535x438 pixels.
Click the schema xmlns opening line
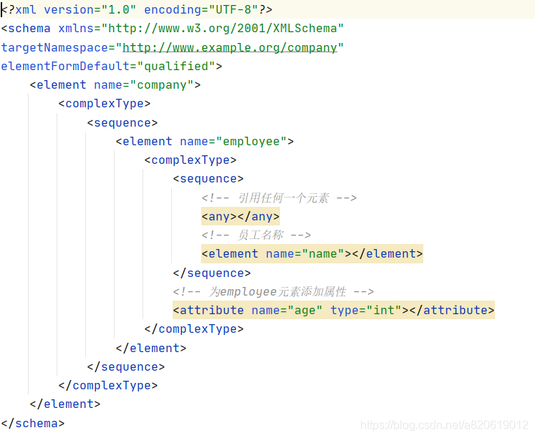(173, 29)
